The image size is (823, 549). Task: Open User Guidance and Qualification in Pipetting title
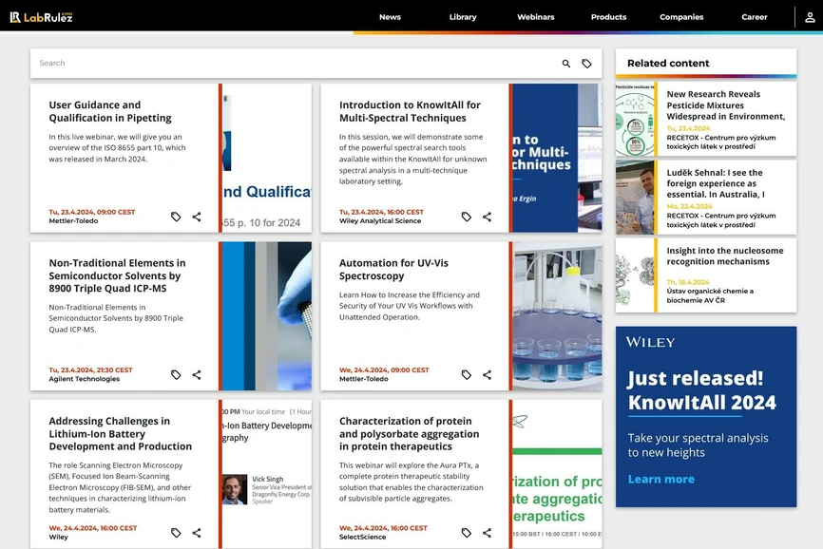point(110,111)
